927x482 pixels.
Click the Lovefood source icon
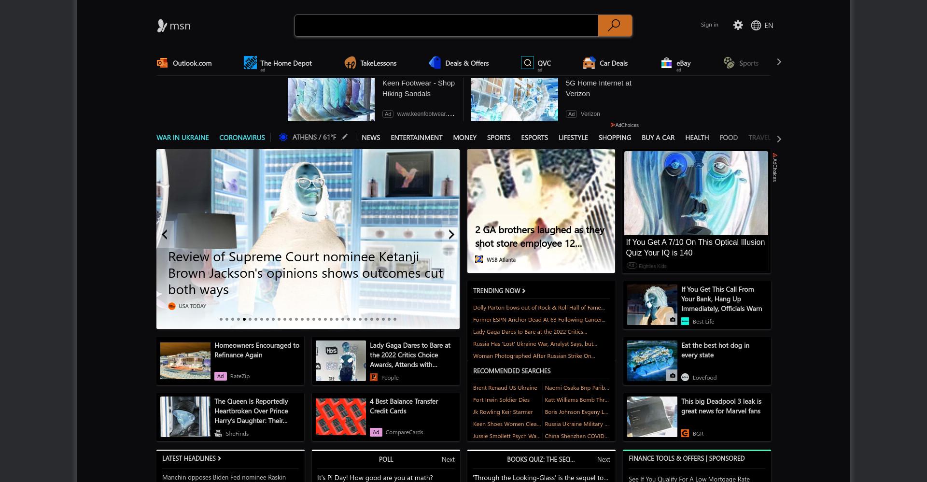click(x=685, y=377)
